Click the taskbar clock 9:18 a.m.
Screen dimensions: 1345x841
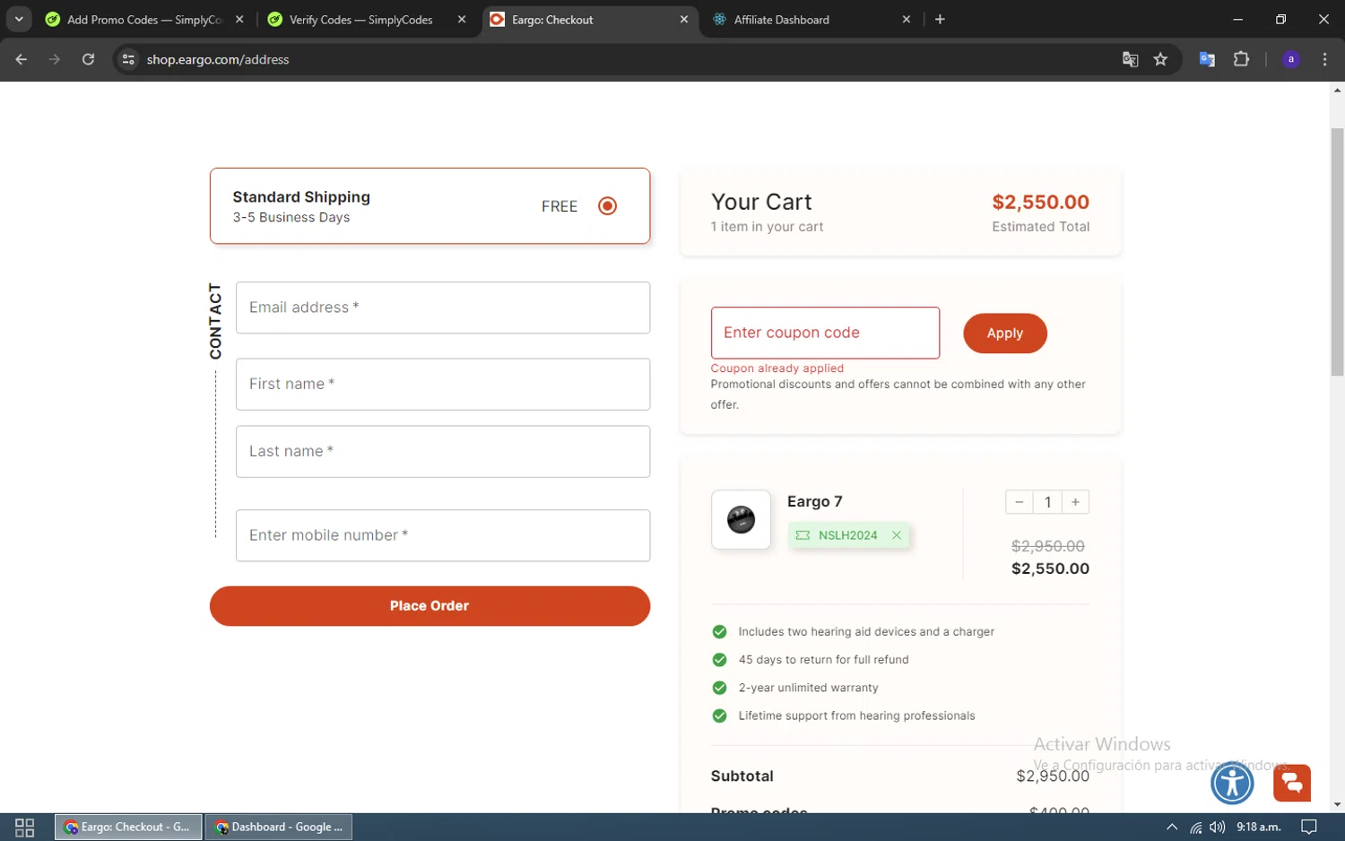click(1259, 827)
